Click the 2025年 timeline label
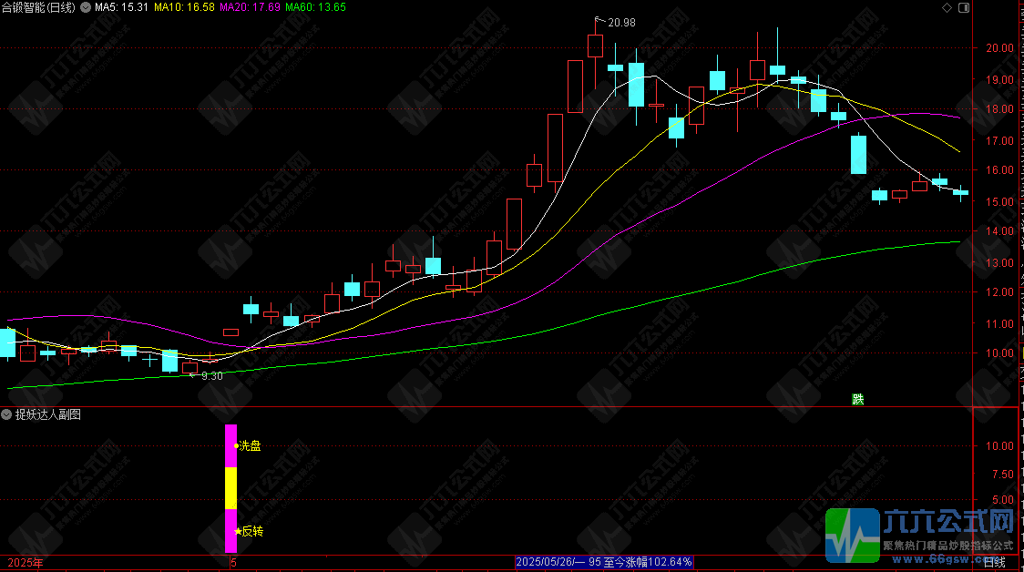This screenshot has height=572, width=1024. 26,562
